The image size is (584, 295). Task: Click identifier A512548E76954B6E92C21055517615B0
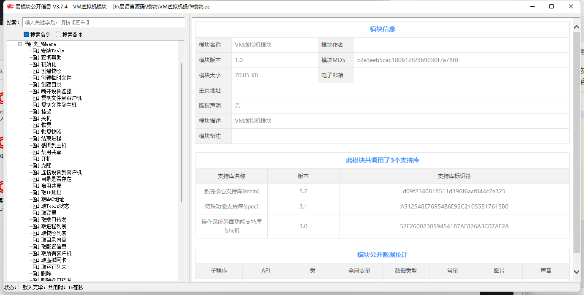point(454,206)
